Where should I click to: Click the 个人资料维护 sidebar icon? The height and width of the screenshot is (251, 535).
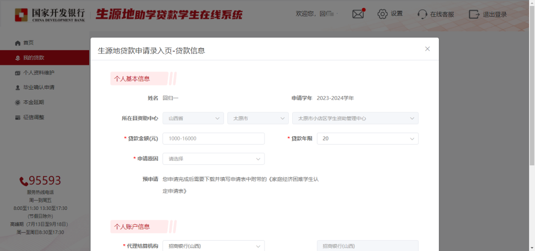click(18, 73)
